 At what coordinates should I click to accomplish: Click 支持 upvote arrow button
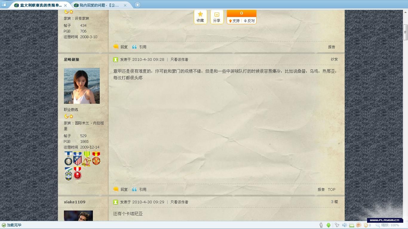click(x=234, y=21)
